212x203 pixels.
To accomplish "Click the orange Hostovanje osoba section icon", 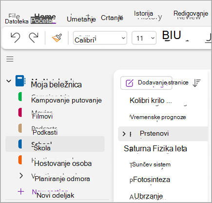I will tap(20, 160).
